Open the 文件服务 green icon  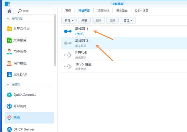9,40
